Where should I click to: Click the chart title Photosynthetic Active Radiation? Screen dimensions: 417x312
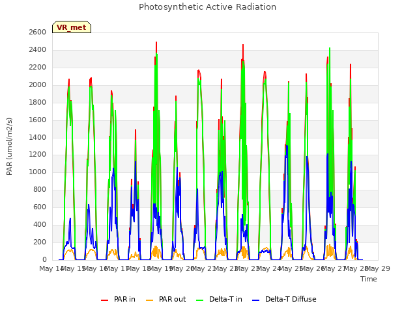coord(207,7)
